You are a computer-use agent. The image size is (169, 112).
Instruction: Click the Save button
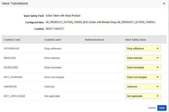[162, 108]
